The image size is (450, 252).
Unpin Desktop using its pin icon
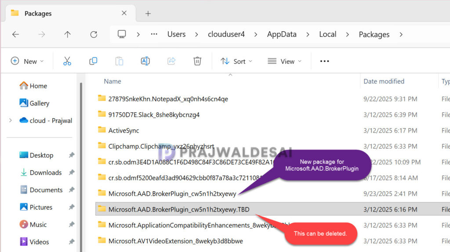(x=72, y=155)
